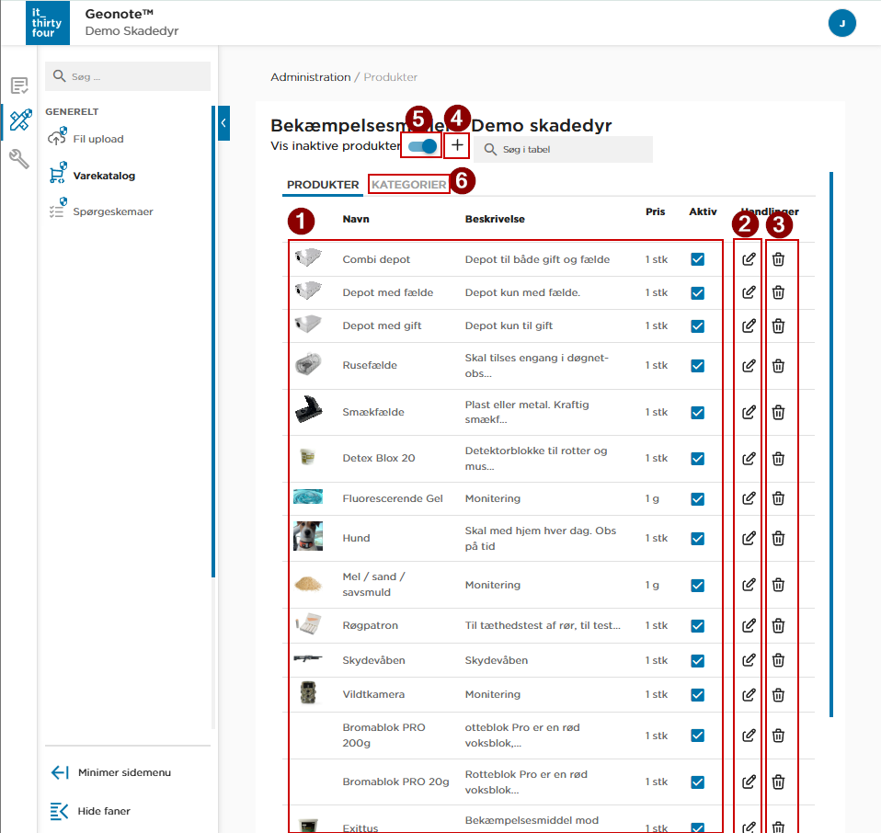Uncheck Aktiv checkbox for Detex Blox 20

(x=697, y=459)
